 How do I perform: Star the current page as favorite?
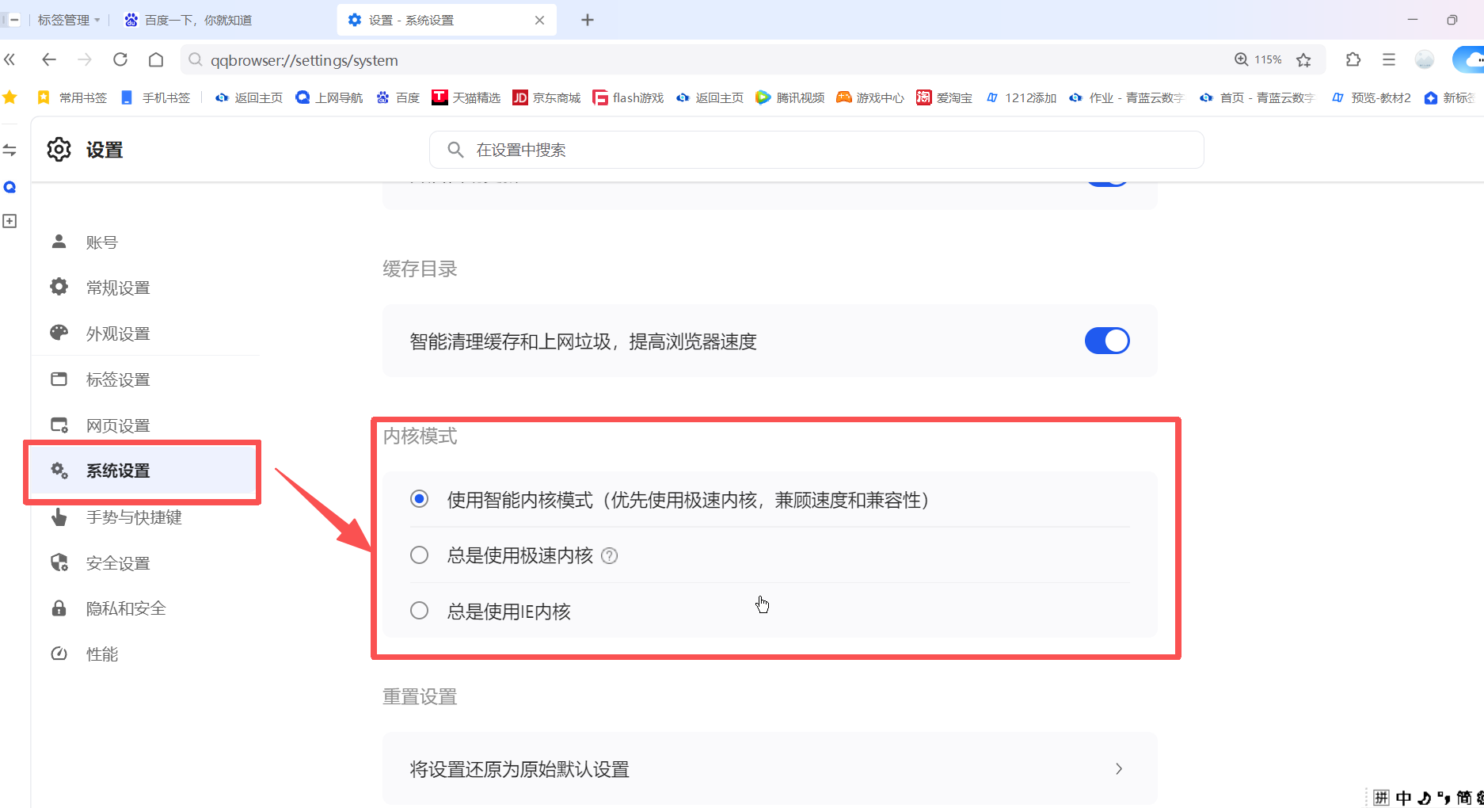point(1303,59)
